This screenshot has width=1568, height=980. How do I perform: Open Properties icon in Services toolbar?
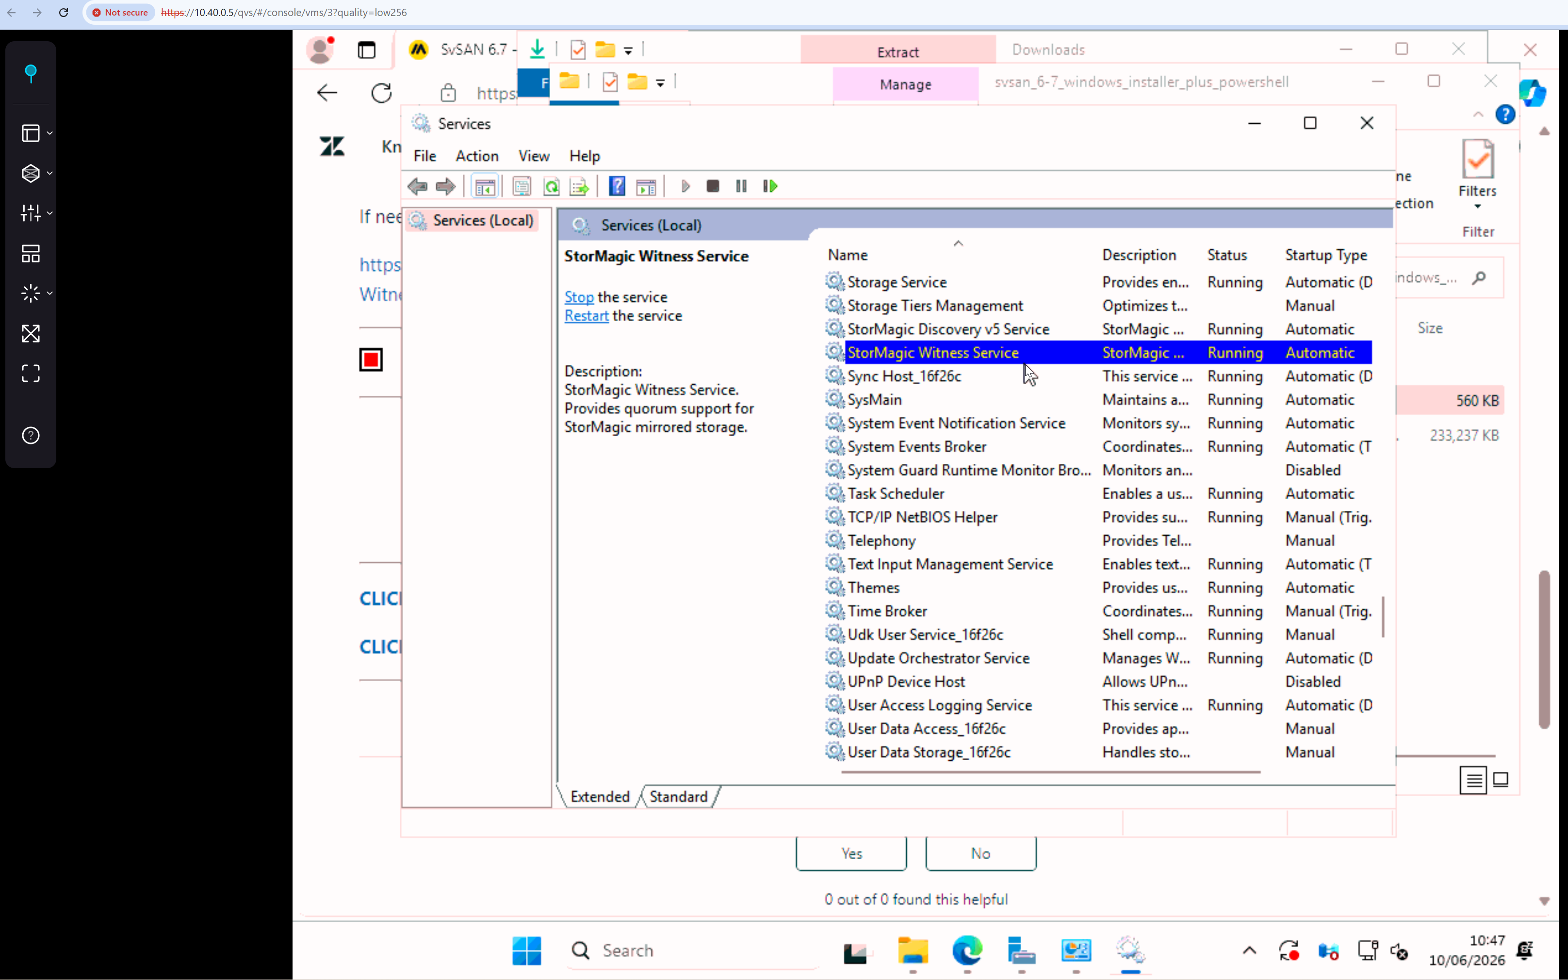coord(522,187)
